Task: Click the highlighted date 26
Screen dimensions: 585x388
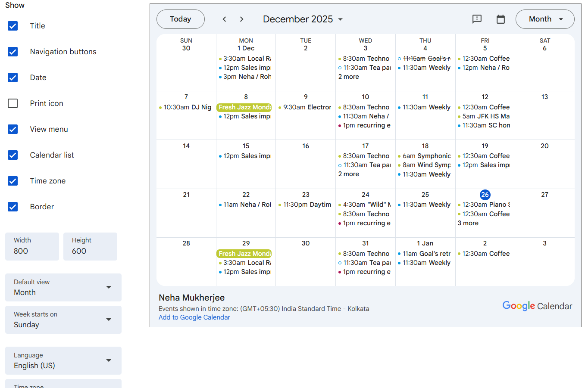Action: 485,195
